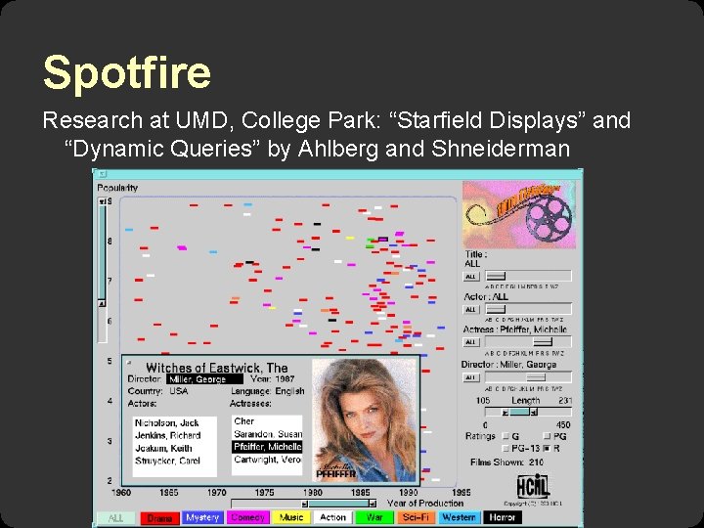Close the film detail popup via corner box
The image size is (704, 528).
point(128,362)
